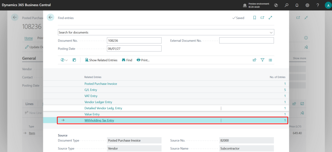Bookmark the Find entries page
Viewport: 332px width, 152px height.
click(255, 18)
